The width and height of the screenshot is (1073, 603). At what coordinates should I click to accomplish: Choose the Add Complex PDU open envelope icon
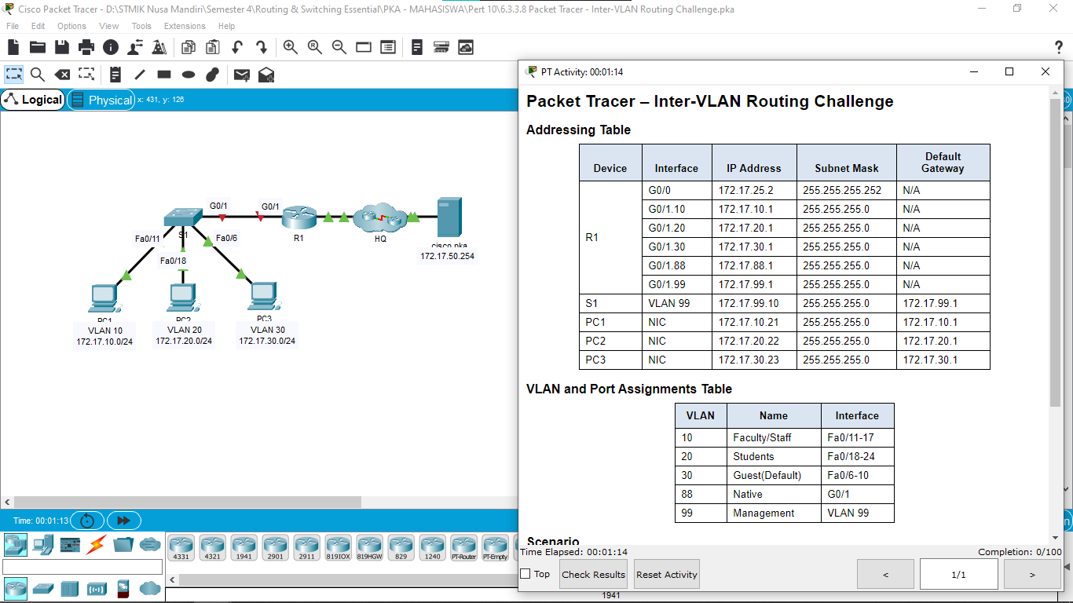[266, 75]
